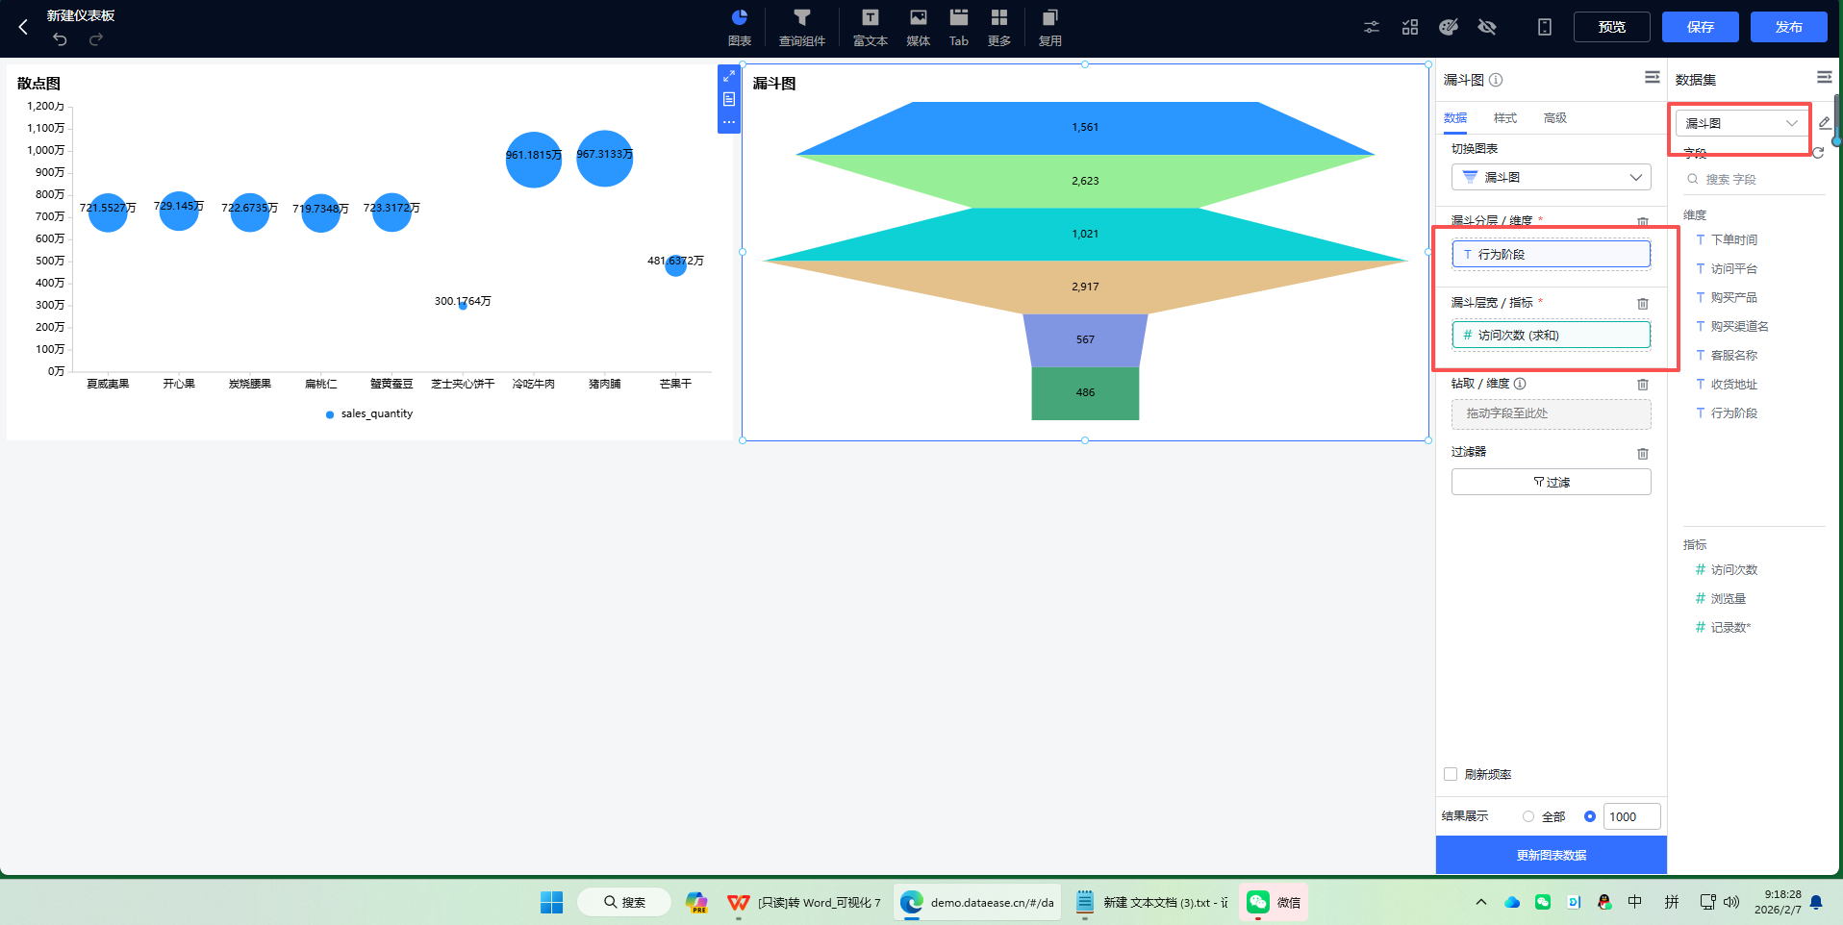Open the 行为阶段 dimension field chip
The image size is (1843, 925).
click(1552, 254)
